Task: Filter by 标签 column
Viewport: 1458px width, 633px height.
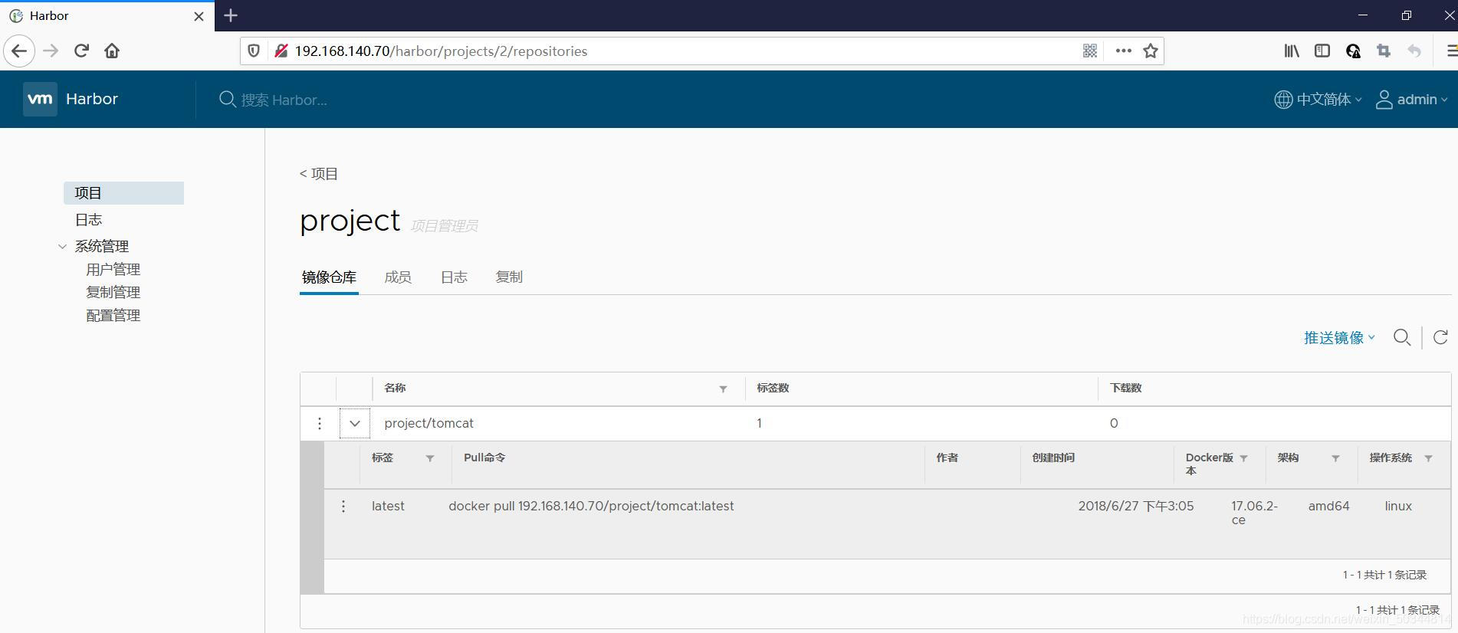Action: [430, 458]
